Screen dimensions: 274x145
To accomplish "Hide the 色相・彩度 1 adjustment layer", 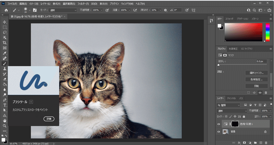I will click(x=219, y=124).
